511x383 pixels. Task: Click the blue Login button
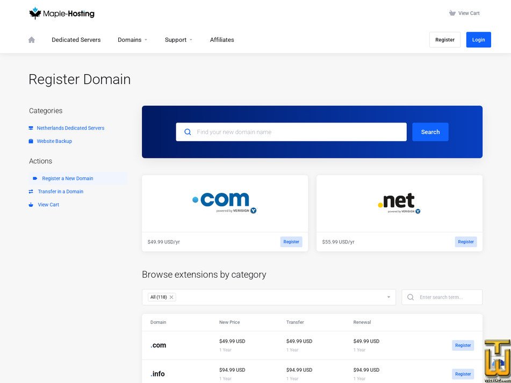(478, 40)
